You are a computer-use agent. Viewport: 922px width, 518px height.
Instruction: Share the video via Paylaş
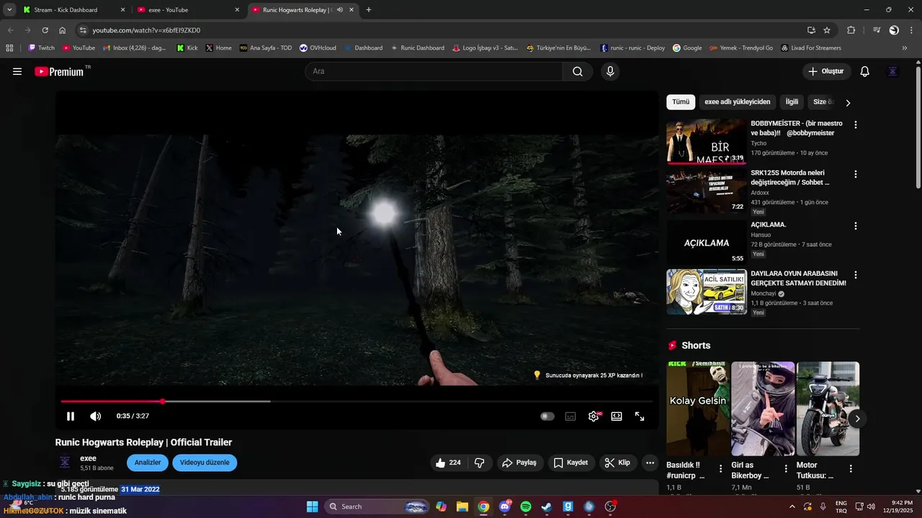[519, 463]
